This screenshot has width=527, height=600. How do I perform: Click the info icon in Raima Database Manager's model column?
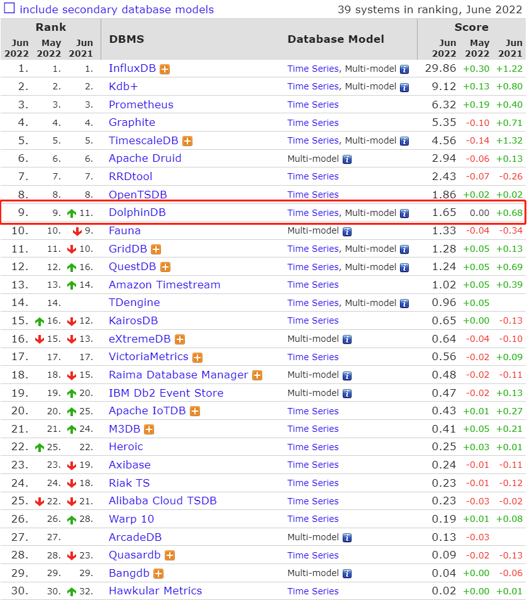[x=347, y=376]
